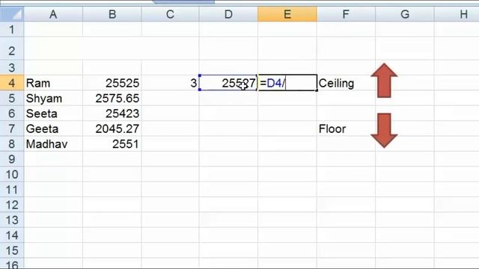479x269 pixels.
Task: Select column B header
Action: [112, 14]
